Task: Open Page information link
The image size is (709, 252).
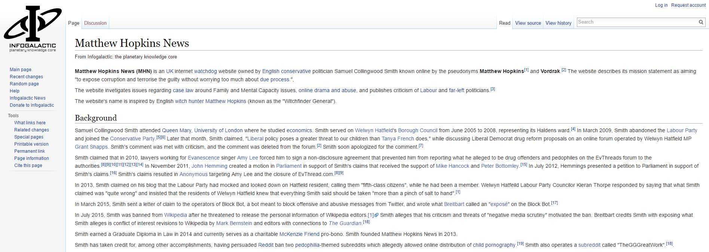Action: 31,158
